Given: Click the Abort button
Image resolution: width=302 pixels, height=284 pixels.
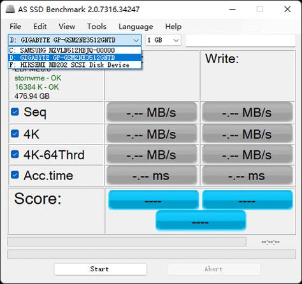Looking at the screenshot, I should point(214,269).
